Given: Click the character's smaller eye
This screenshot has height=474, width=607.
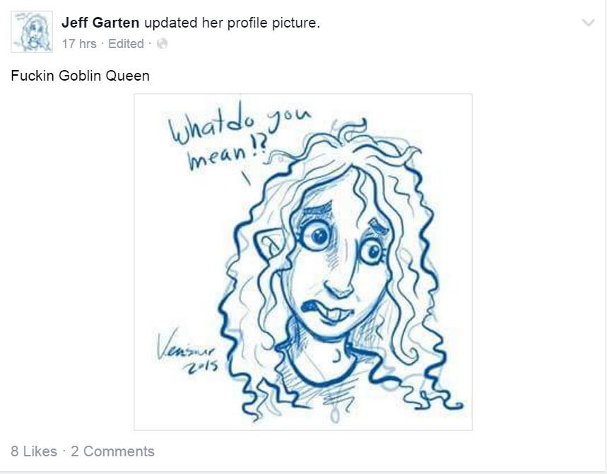Looking at the screenshot, I should coord(372,252).
